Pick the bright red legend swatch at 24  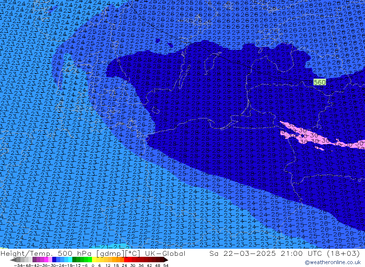[126, 260]
